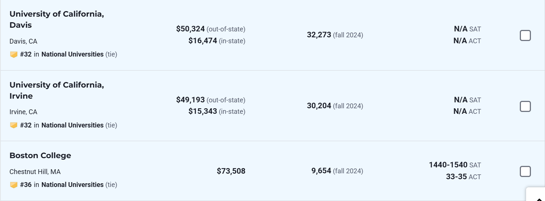Click Boston College enrollment figure 9,654

click(x=321, y=171)
